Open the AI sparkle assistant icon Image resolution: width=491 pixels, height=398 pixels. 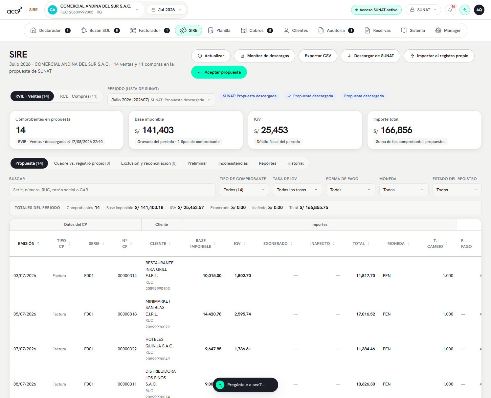[x=465, y=10]
